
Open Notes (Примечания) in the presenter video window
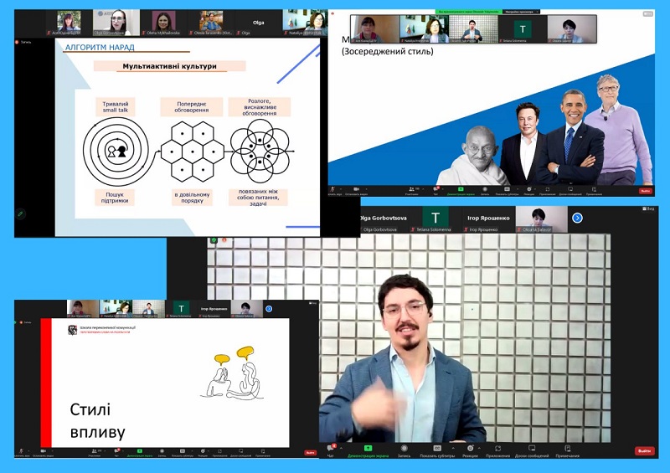point(568,450)
